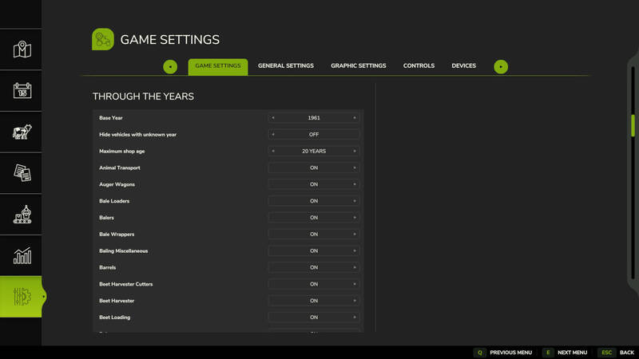Switch to the General Settings tab
Viewport: 639px width, 359px height.
(x=285, y=66)
